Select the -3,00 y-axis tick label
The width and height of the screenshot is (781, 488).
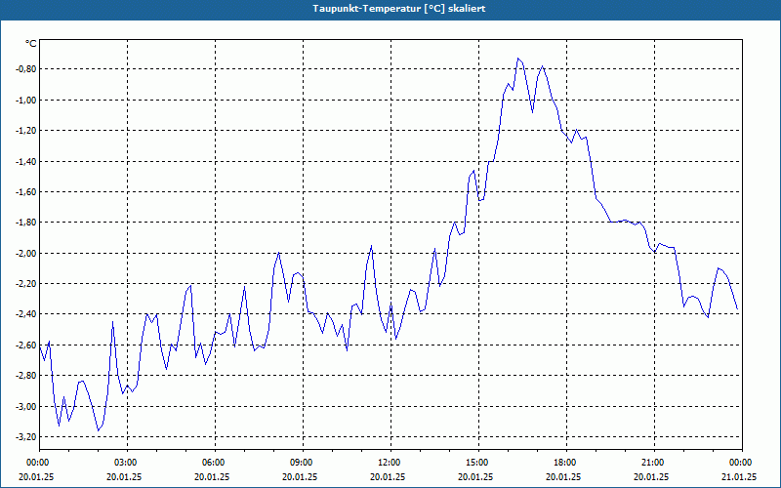26,406
